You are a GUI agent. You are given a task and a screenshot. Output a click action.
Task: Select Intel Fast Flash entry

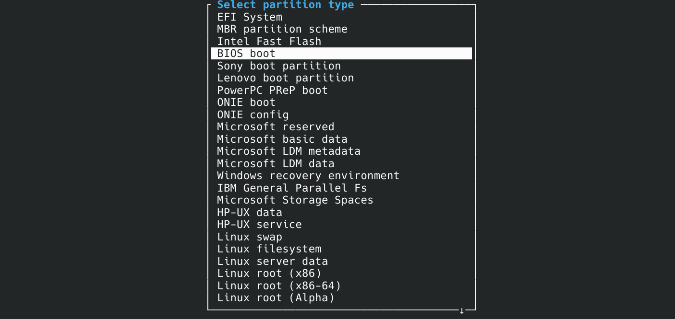coord(269,41)
